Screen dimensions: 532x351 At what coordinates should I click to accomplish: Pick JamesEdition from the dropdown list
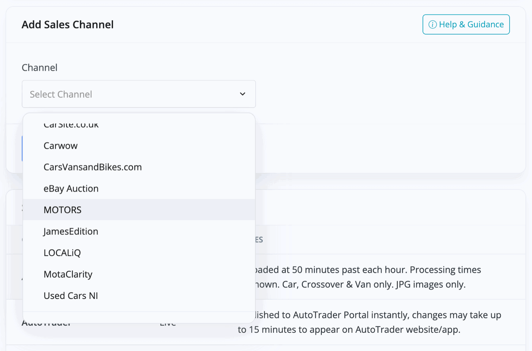pyautogui.click(x=139, y=231)
